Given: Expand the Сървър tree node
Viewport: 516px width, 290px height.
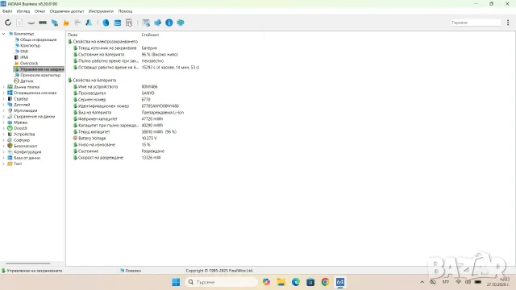Looking at the screenshot, I should tap(3, 98).
